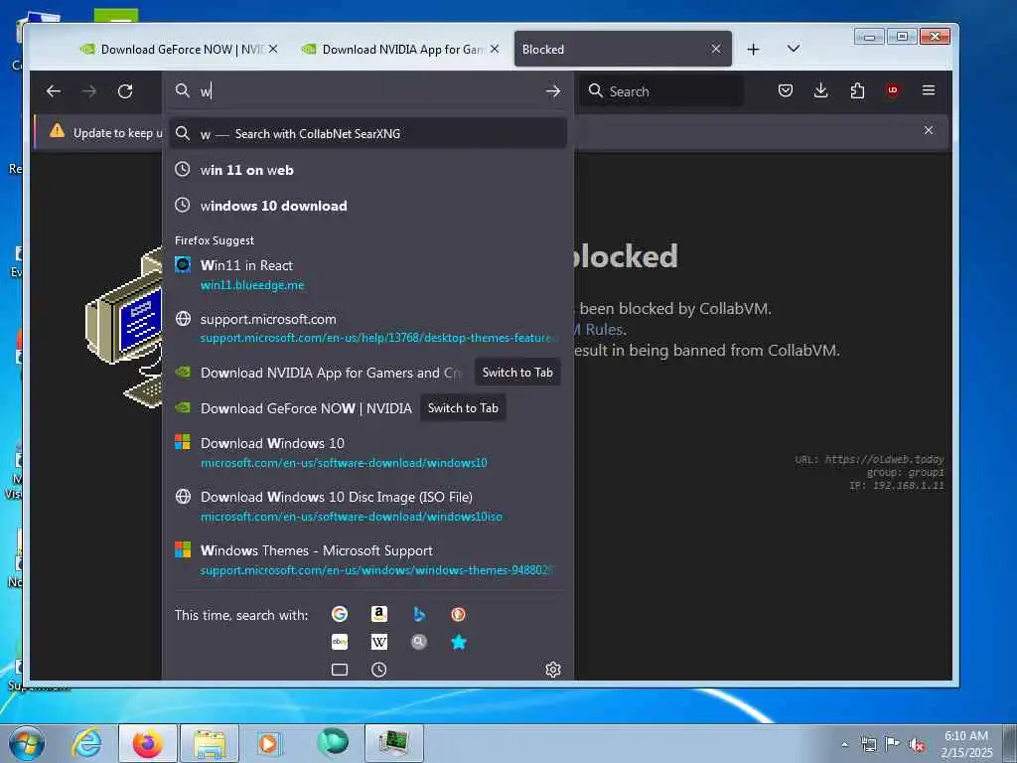Reload the page with the refresh icon
The height and width of the screenshot is (763, 1017).
125,90
